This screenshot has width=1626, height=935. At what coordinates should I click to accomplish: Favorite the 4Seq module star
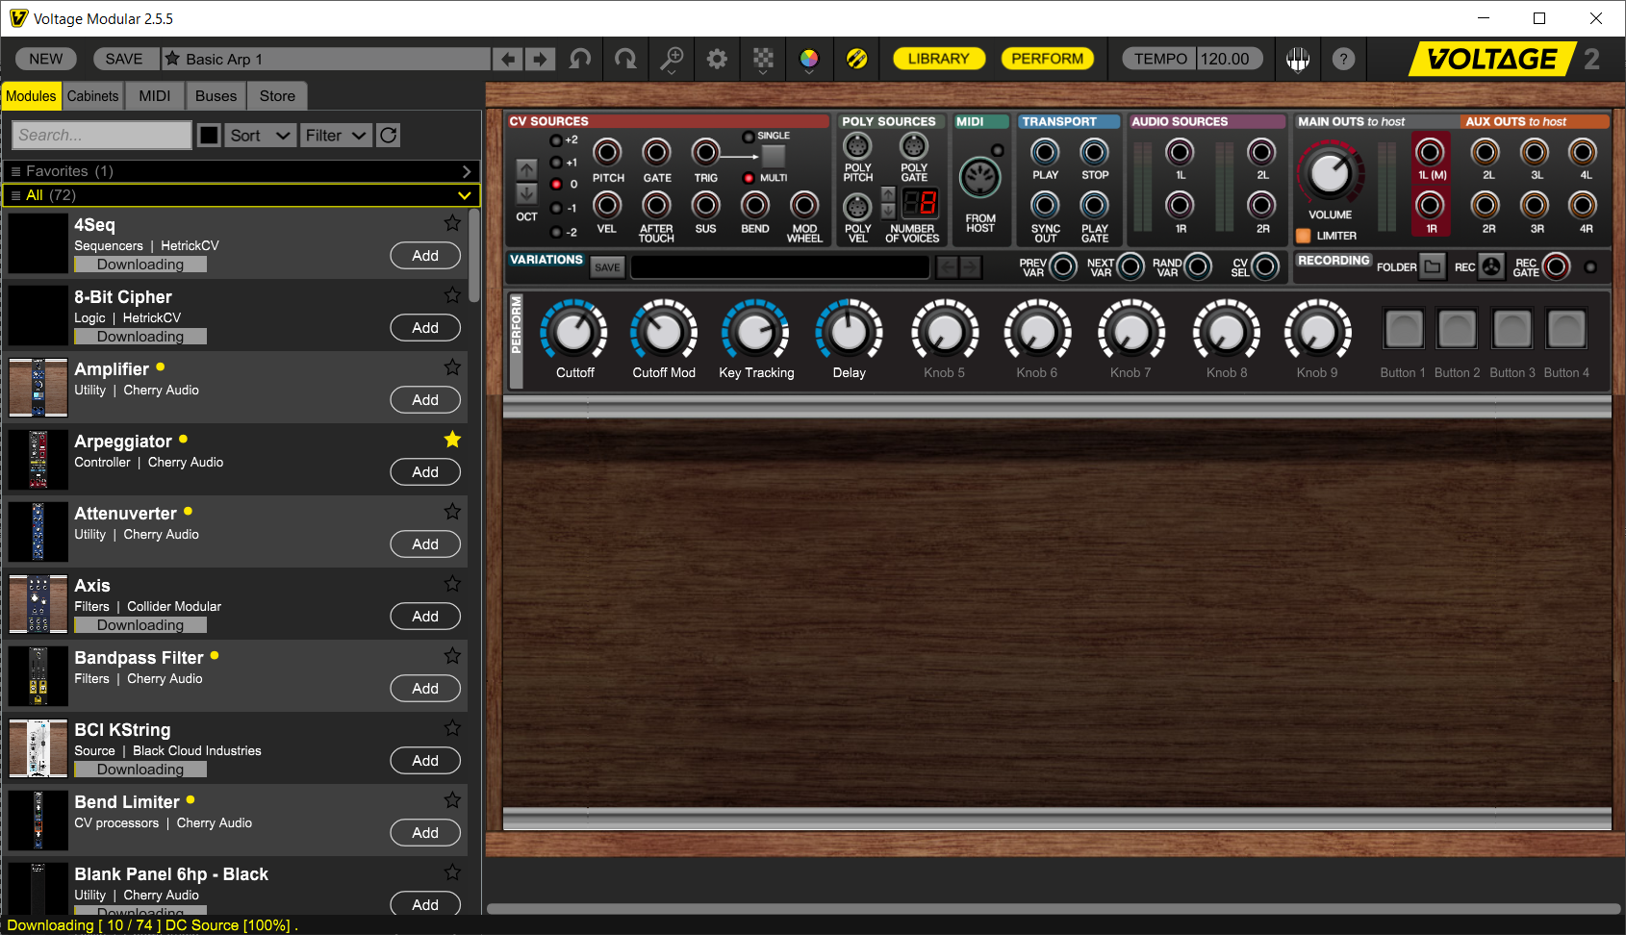[x=452, y=223]
